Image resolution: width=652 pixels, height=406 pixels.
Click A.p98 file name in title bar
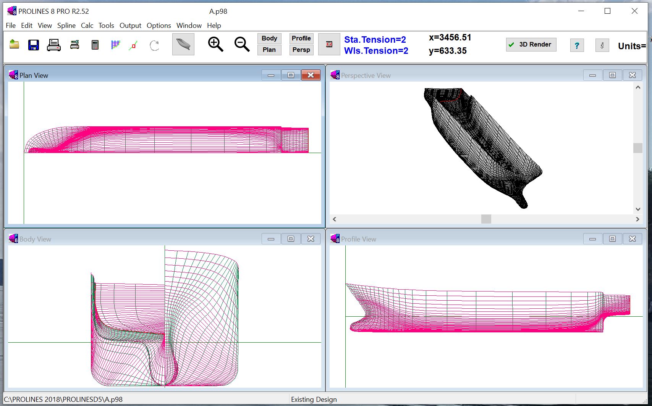pyautogui.click(x=218, y=11)
